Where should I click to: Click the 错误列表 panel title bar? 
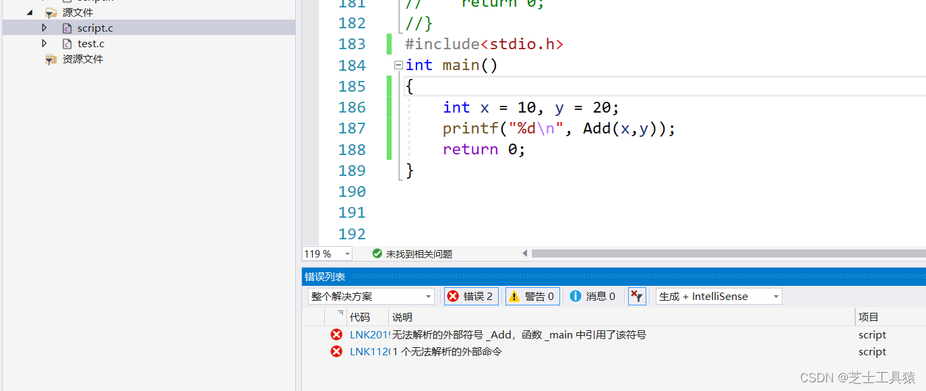(x=614, y=276)
